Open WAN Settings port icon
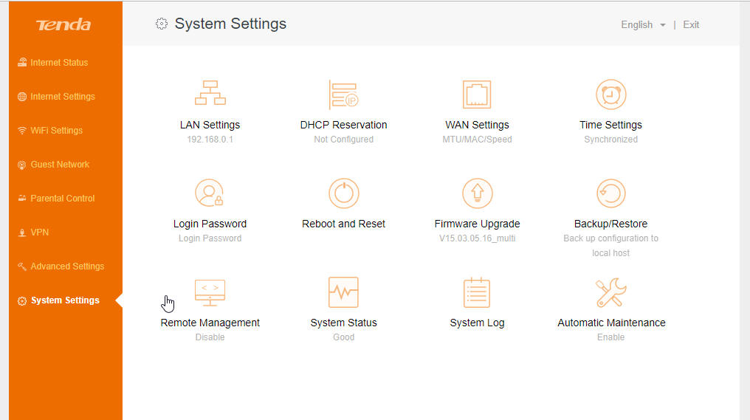Screen dimensions: 750x420 [477, 94]
